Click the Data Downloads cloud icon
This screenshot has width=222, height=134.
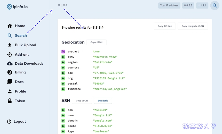[10, 63]
